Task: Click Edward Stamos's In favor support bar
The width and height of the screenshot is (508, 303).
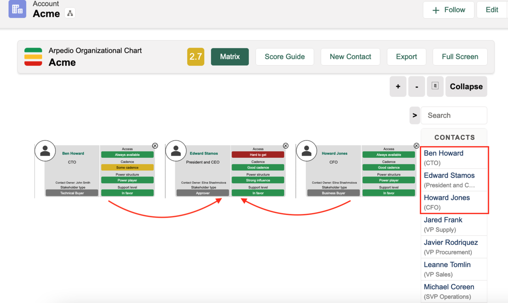Action: pyautogui.click(x=258, y=193)
